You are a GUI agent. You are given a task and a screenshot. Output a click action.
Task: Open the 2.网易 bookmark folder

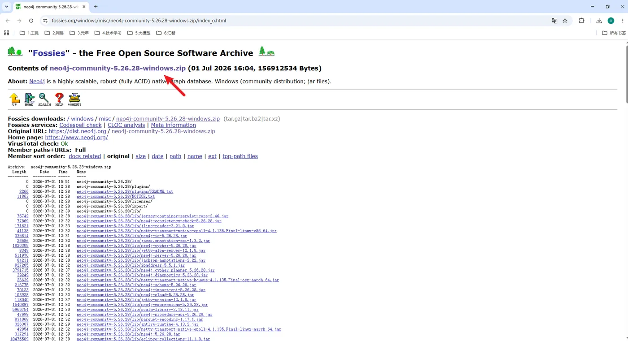[x=54, y=33]
